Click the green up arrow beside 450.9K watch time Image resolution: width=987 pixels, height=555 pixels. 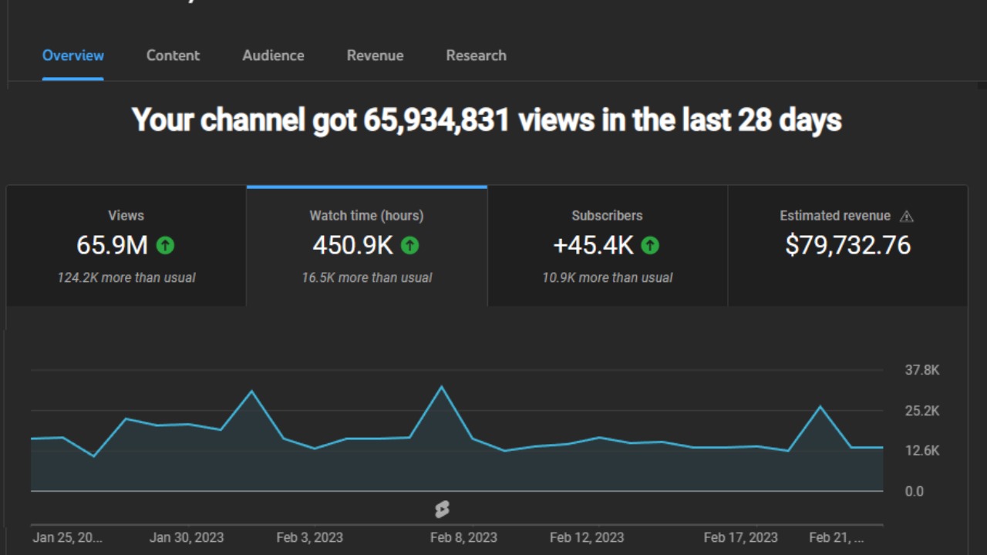coord(409,245)
